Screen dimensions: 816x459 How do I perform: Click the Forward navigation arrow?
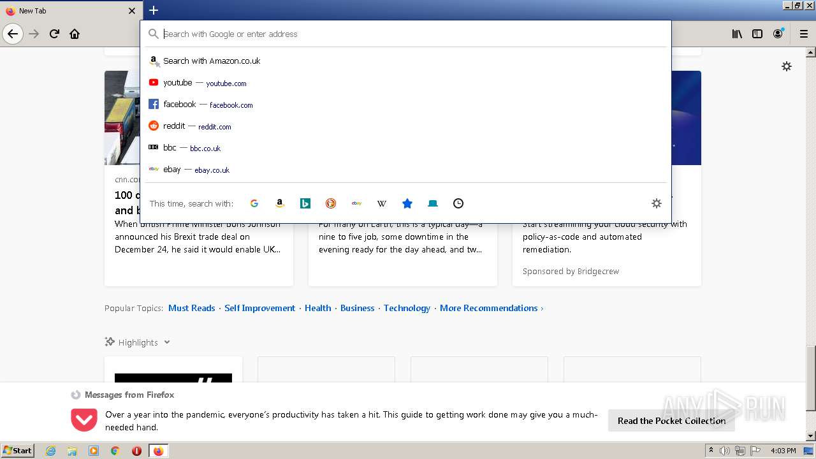(34, 34)
